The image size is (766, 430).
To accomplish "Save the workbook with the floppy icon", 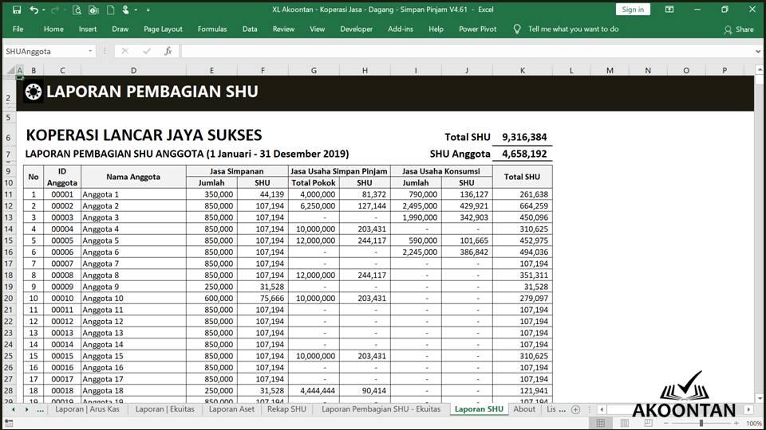I will pos(17,10).
